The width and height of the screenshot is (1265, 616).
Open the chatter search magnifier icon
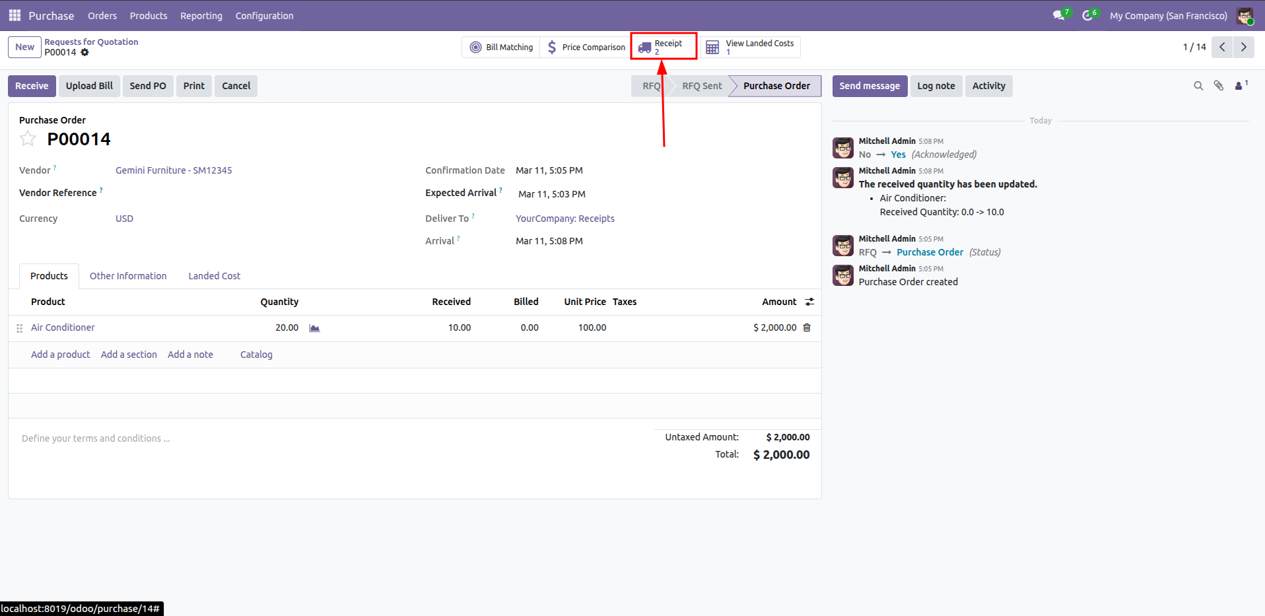(x=1198, y=86)
